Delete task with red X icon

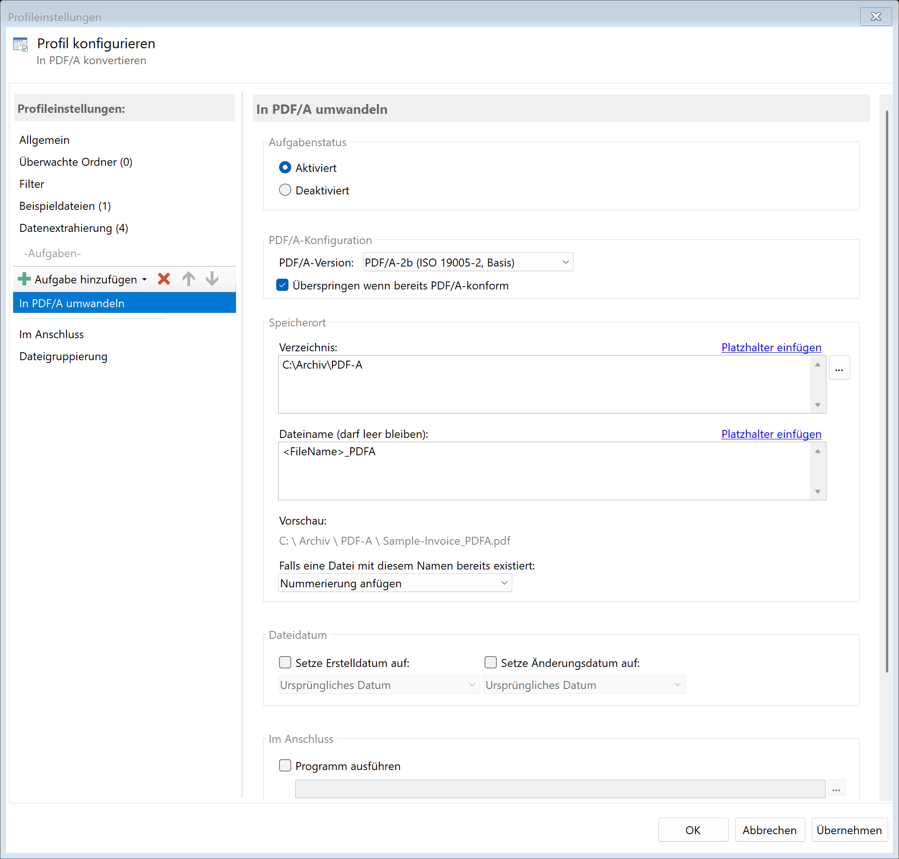[x=164, y=279]
